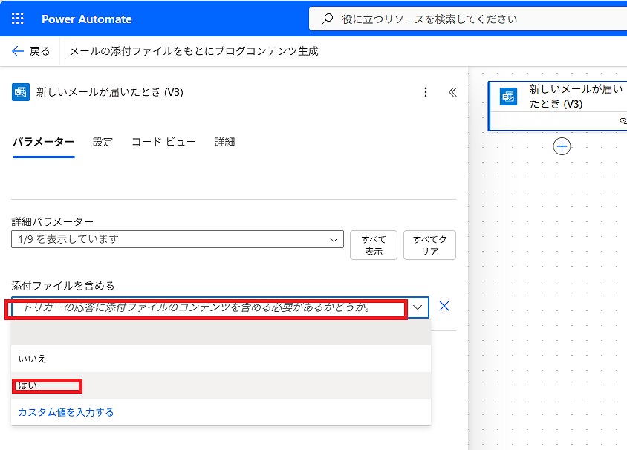627x450 pixels.
Task: Click the search magnifier icon
Action: coord(327,19)
